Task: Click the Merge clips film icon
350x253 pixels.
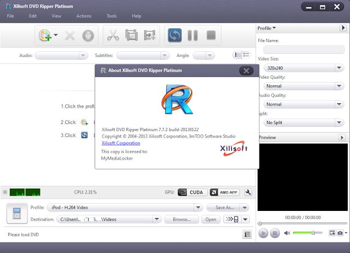Action: point(149,36)
